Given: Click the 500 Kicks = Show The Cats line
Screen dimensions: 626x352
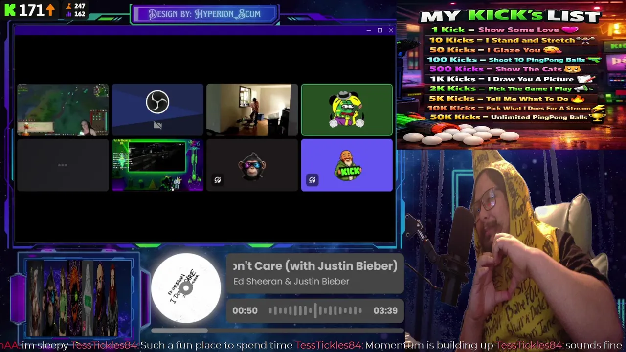Looking at the screenshot, I should tap(505, 69).
